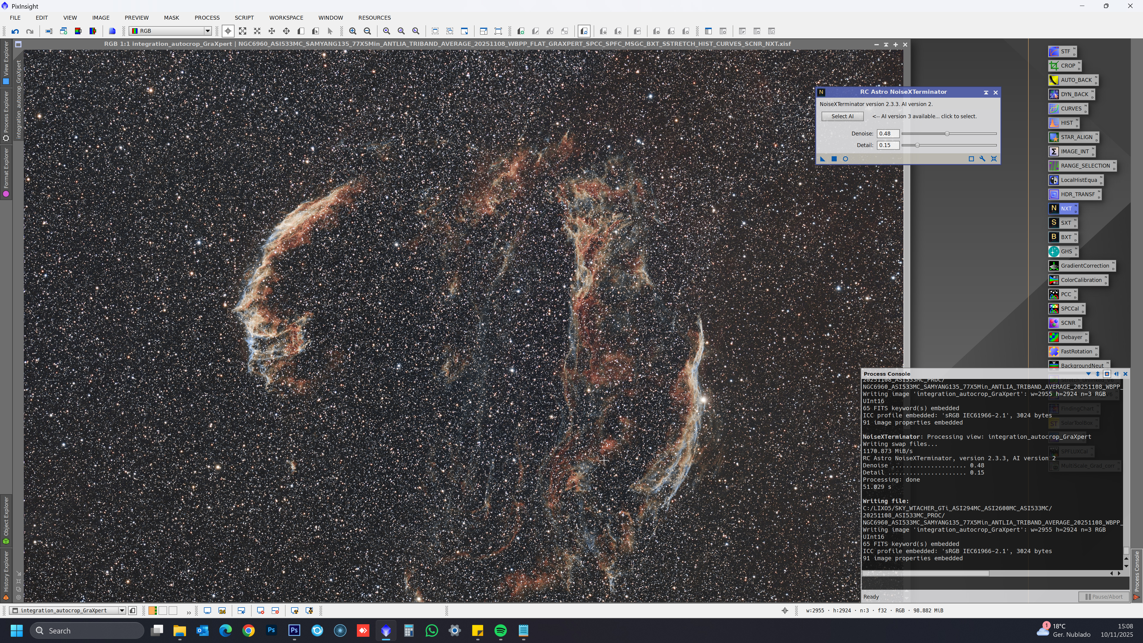Expand the workspace toolbar overflow chevron
1143x643 pixels.
(x=189, y=612)
